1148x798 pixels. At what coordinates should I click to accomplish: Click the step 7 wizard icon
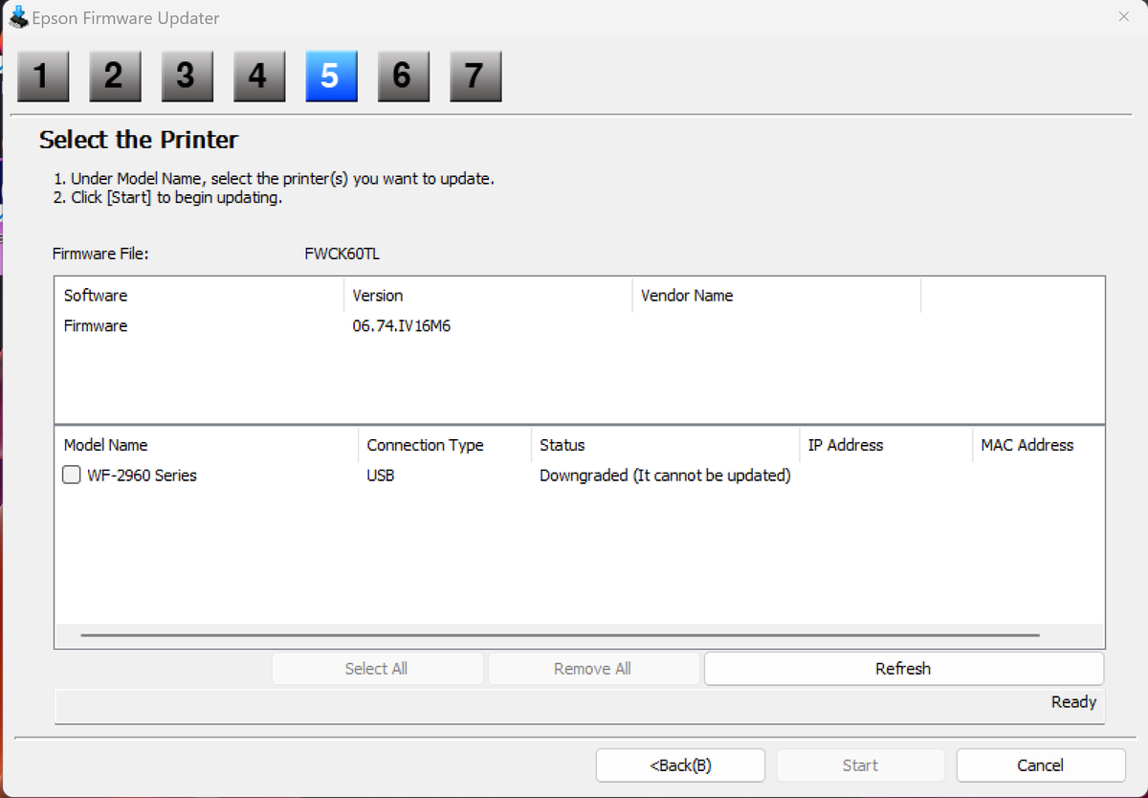pyautogui.click(x=475, y=77)
